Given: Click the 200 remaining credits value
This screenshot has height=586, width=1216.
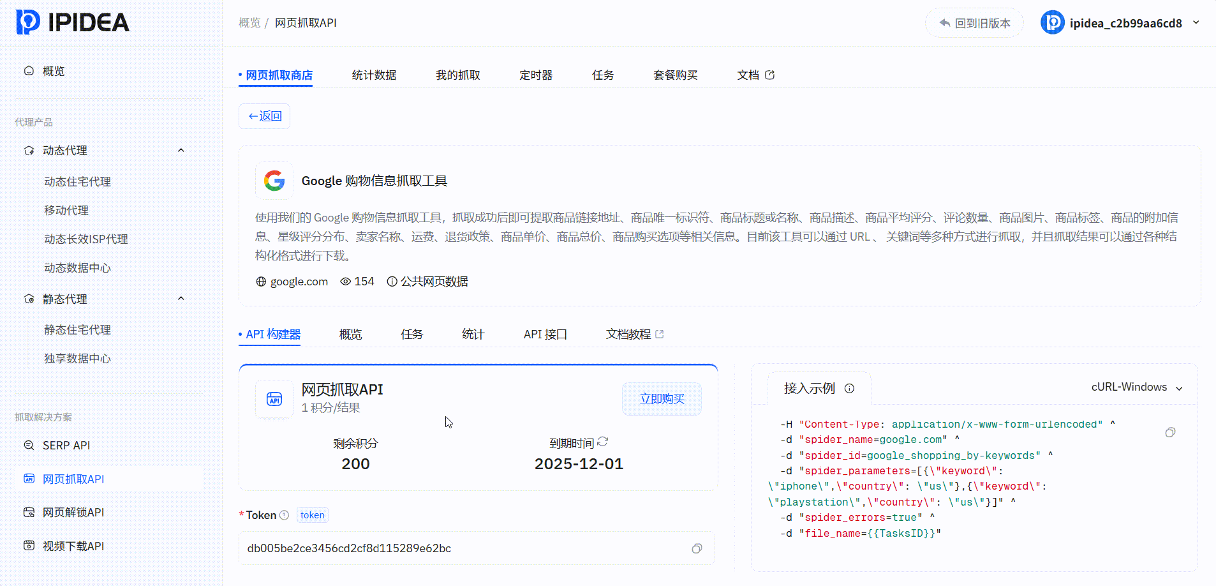Looking at the screenshot, I should 355,464.
